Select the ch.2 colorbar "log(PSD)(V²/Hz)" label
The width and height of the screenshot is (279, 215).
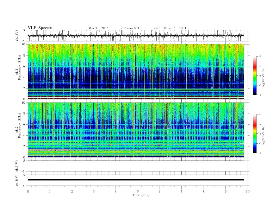(x=263, y=135)
